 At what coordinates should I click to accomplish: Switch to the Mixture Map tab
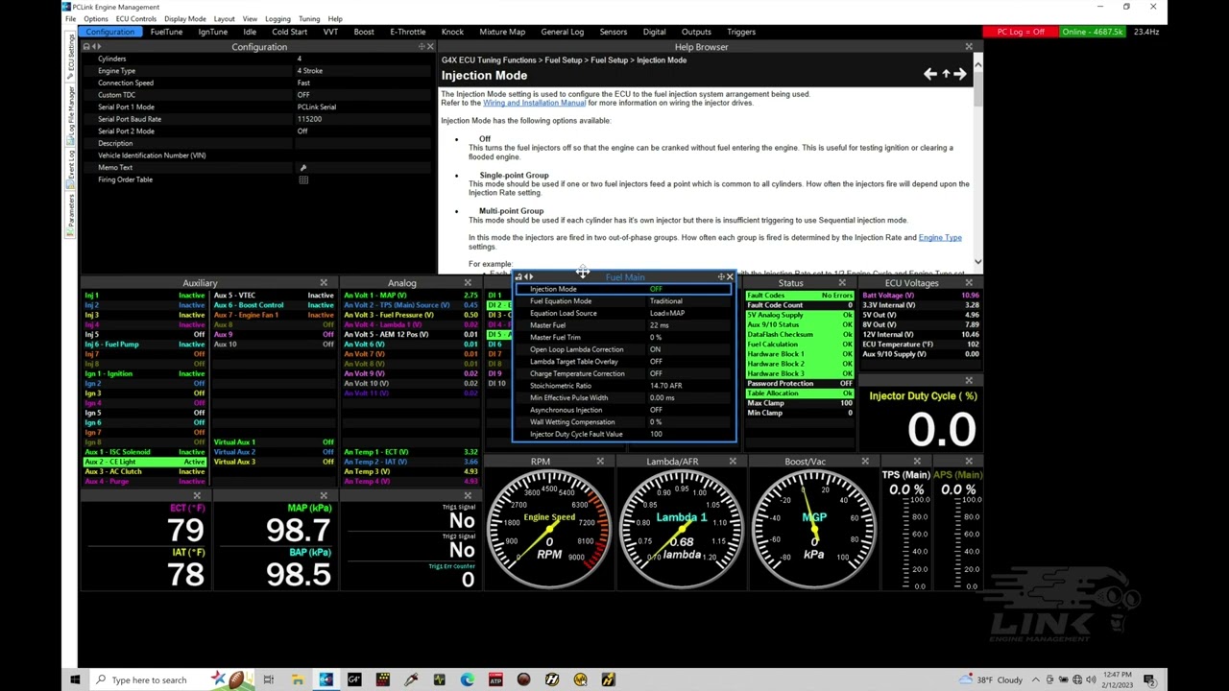point(502,32)
